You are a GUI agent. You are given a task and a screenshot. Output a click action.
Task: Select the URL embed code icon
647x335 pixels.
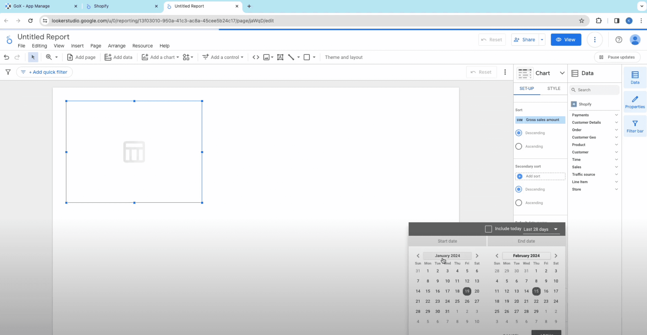coord(256,57)
